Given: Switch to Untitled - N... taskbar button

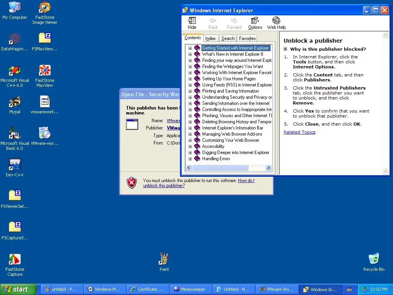Looking at the screenshot, I should click(234, 289).
